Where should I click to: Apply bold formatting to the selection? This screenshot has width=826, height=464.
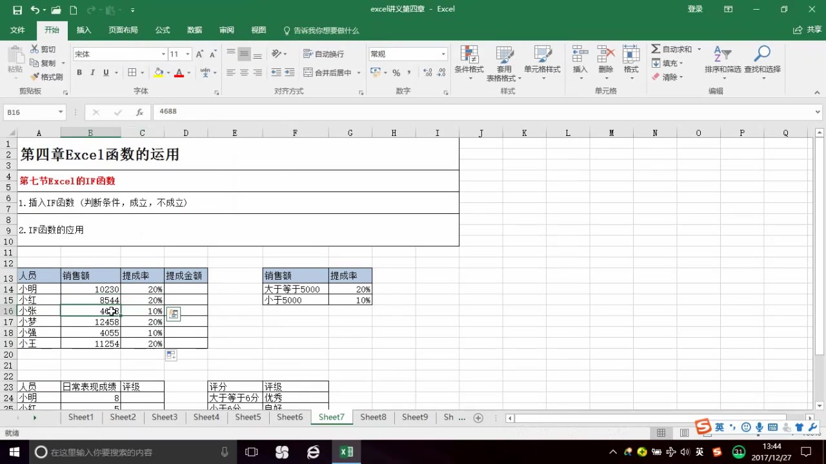[79, 72]
